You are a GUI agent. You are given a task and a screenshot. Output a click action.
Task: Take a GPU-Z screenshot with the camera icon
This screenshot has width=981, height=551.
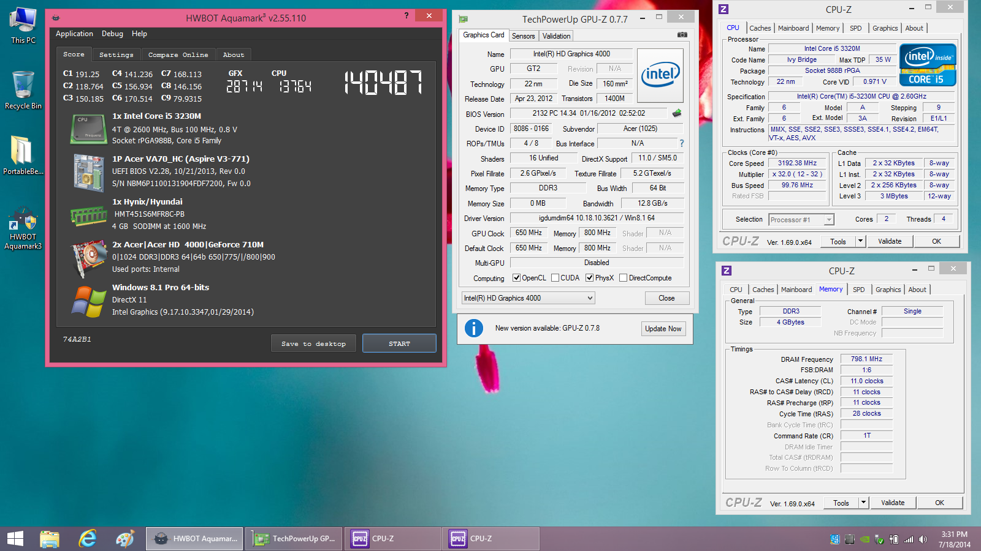(x=682, y=35)
